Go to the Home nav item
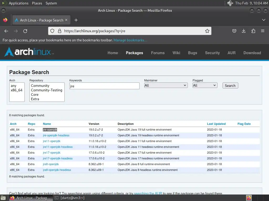Screen dimensions: 269x201 pyautogui.click(x=113, y=53)
